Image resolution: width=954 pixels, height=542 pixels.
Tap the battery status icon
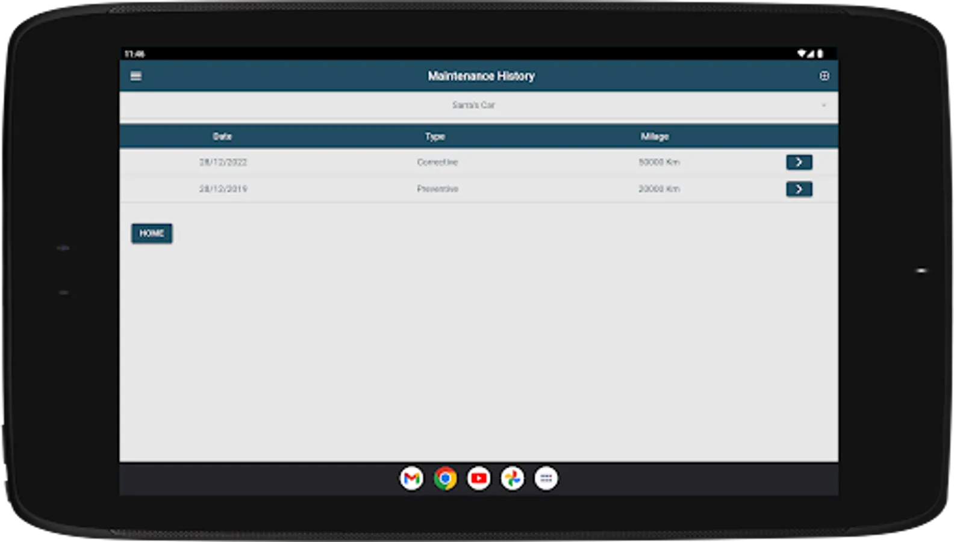point(820,54)
